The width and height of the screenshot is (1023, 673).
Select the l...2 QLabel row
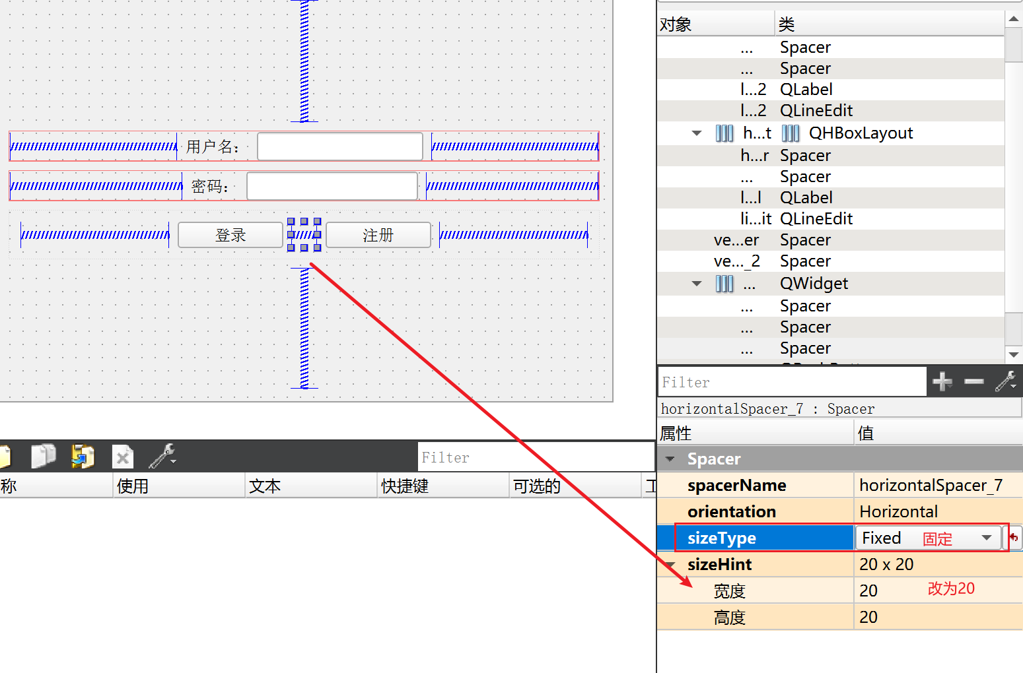(x=831, y=90)
